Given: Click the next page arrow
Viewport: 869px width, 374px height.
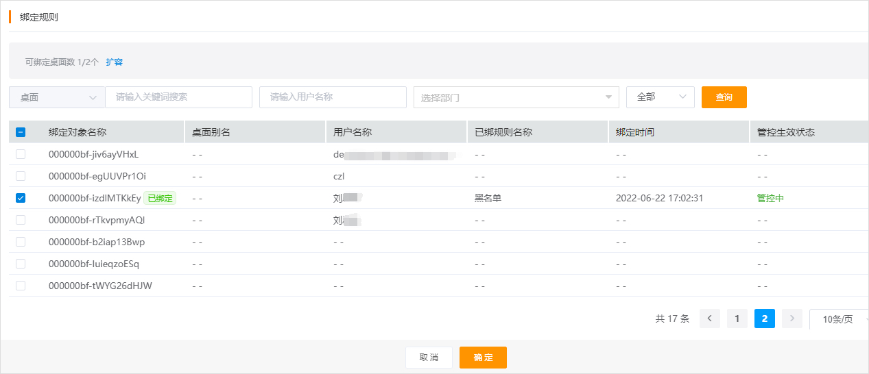Looking at the screenshot, I should point(791,319).
